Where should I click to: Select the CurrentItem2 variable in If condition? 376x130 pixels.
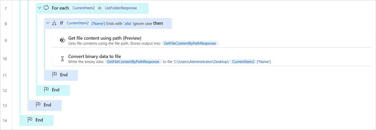click(78, 23)
